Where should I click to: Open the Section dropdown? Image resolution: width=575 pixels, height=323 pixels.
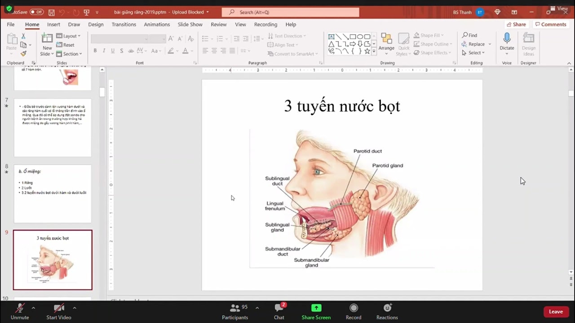69,54
